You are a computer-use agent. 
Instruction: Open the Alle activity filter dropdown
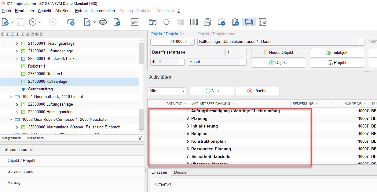[183, 91]
